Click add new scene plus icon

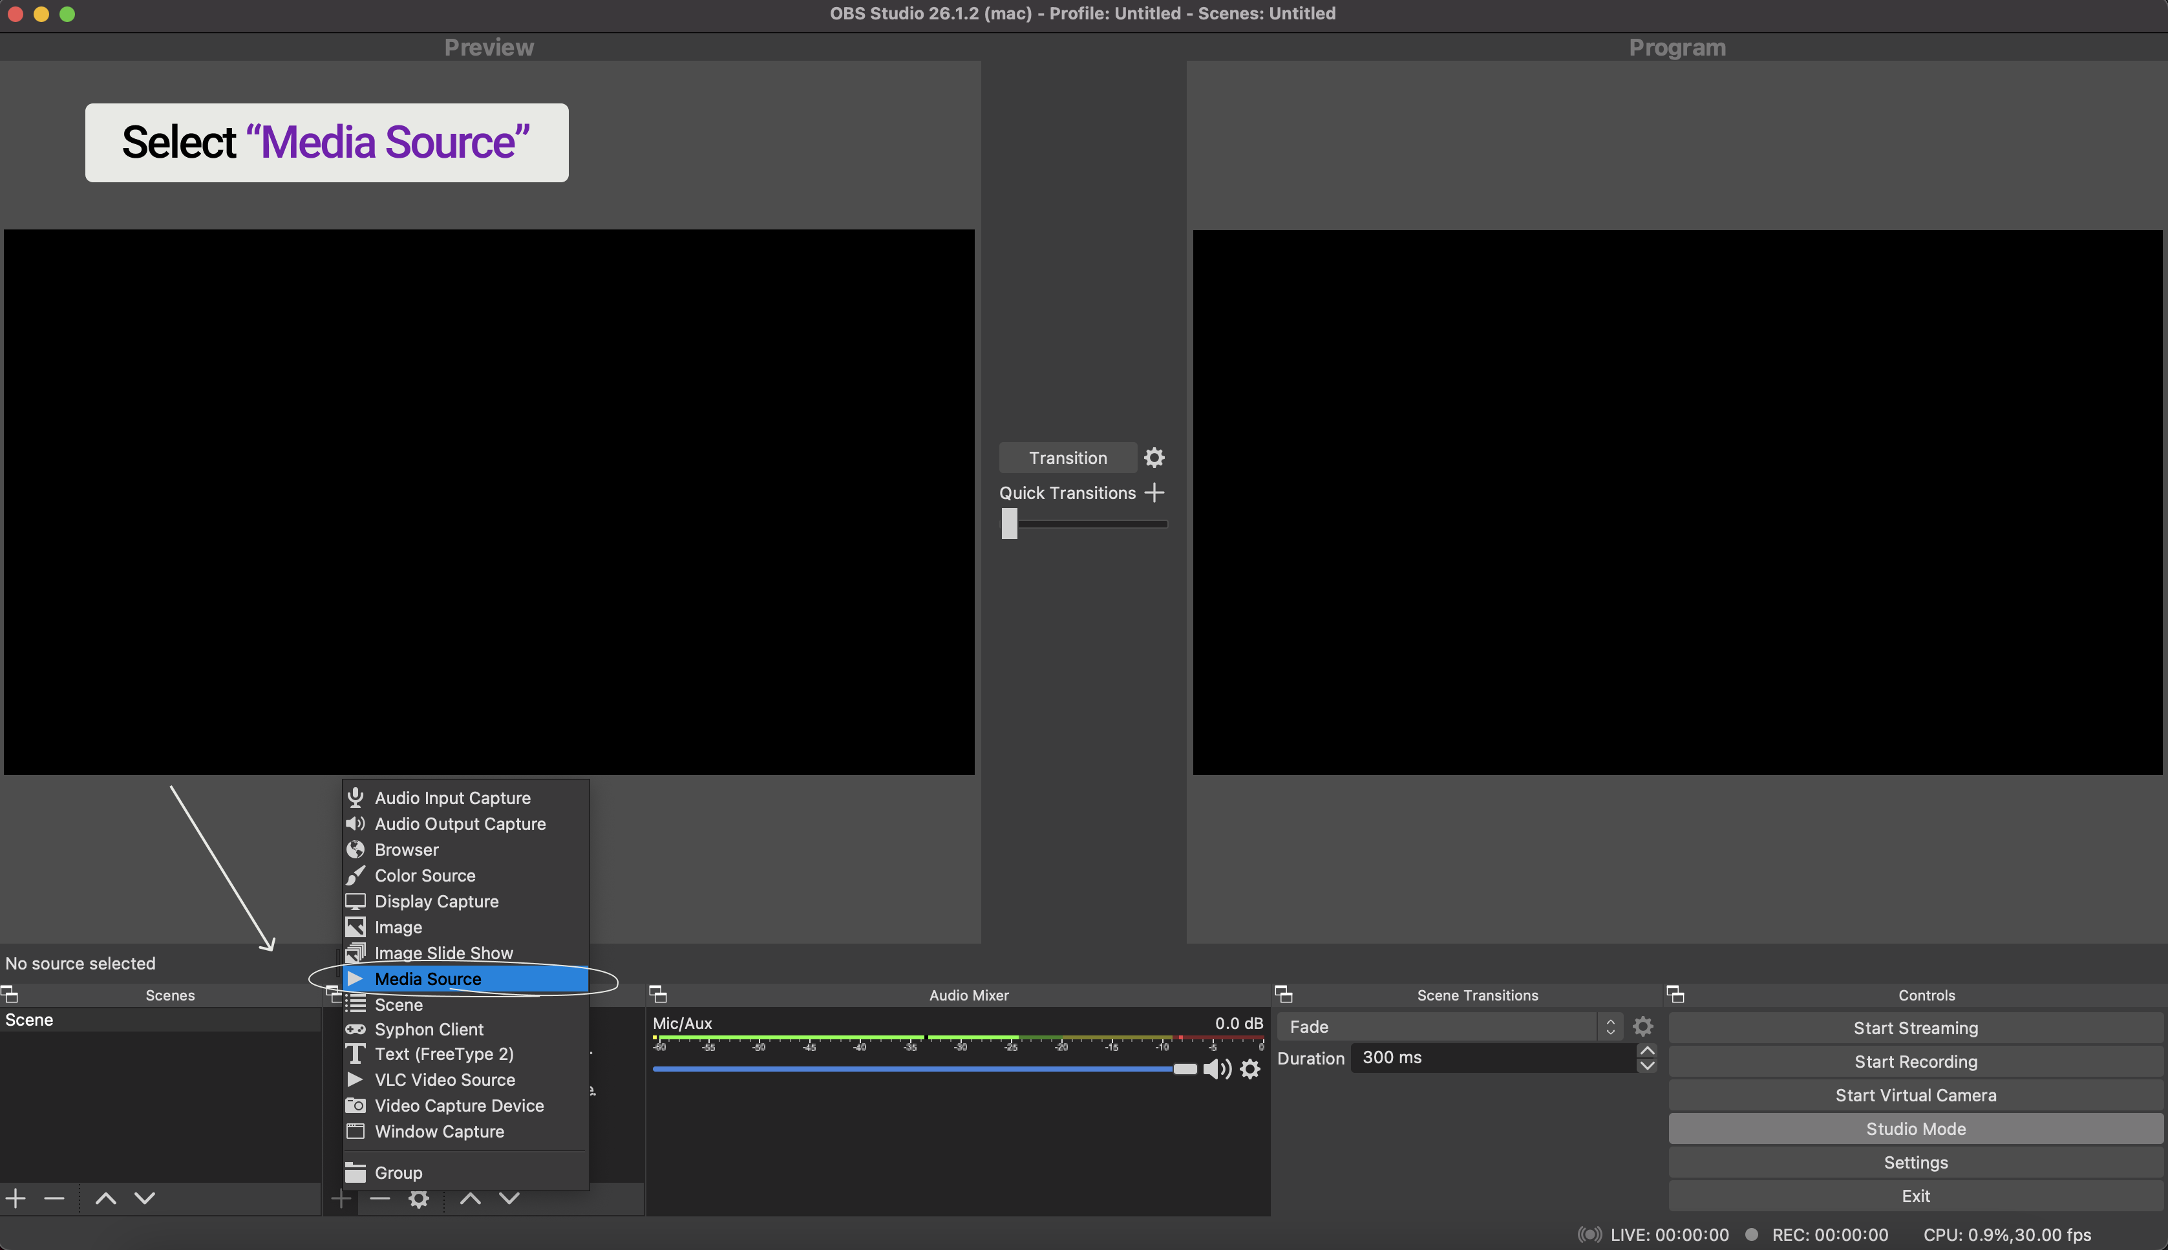[14, 1198]
